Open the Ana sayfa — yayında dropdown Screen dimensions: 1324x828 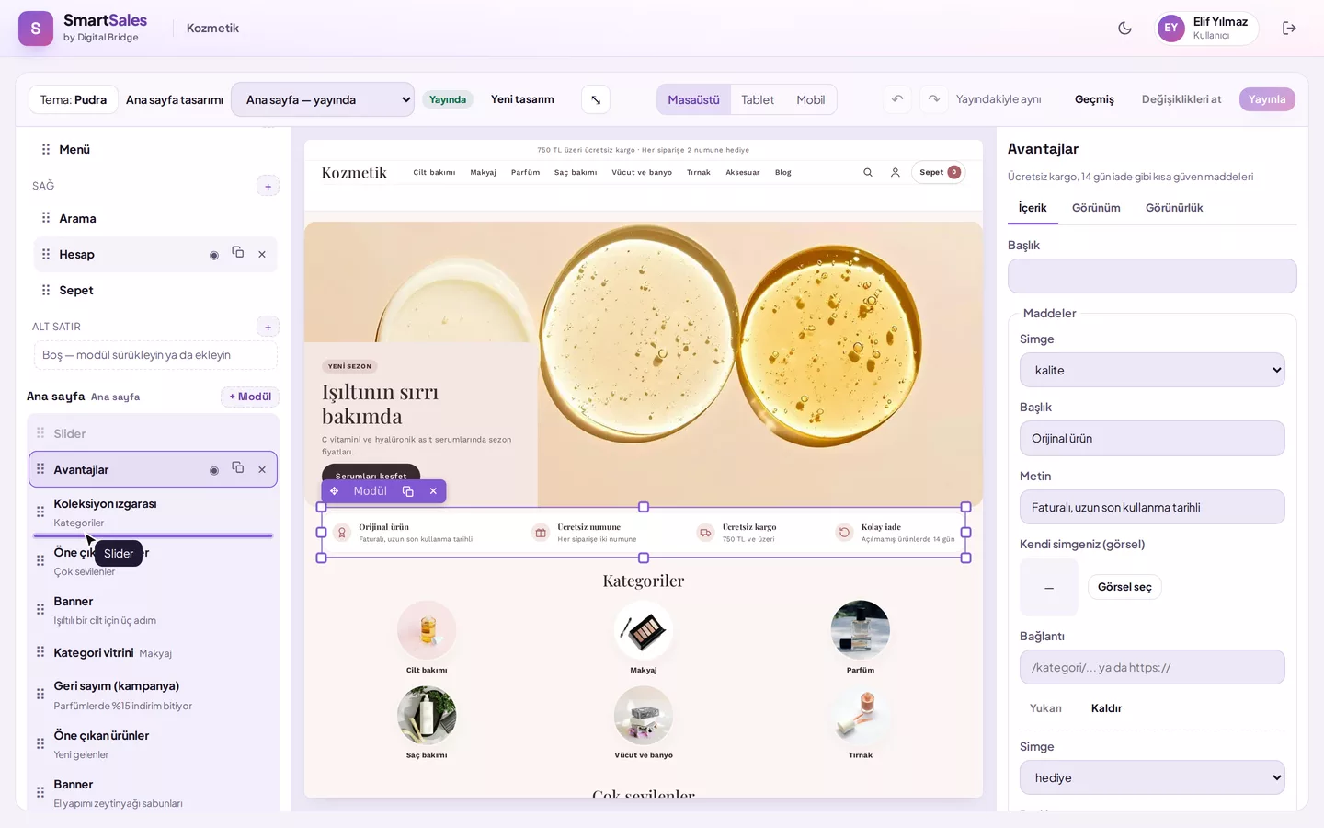pos(323,99)
